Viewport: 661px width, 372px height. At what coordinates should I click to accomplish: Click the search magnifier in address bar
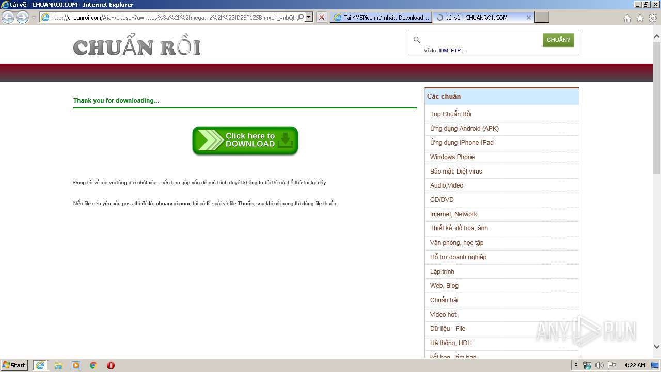300,17
